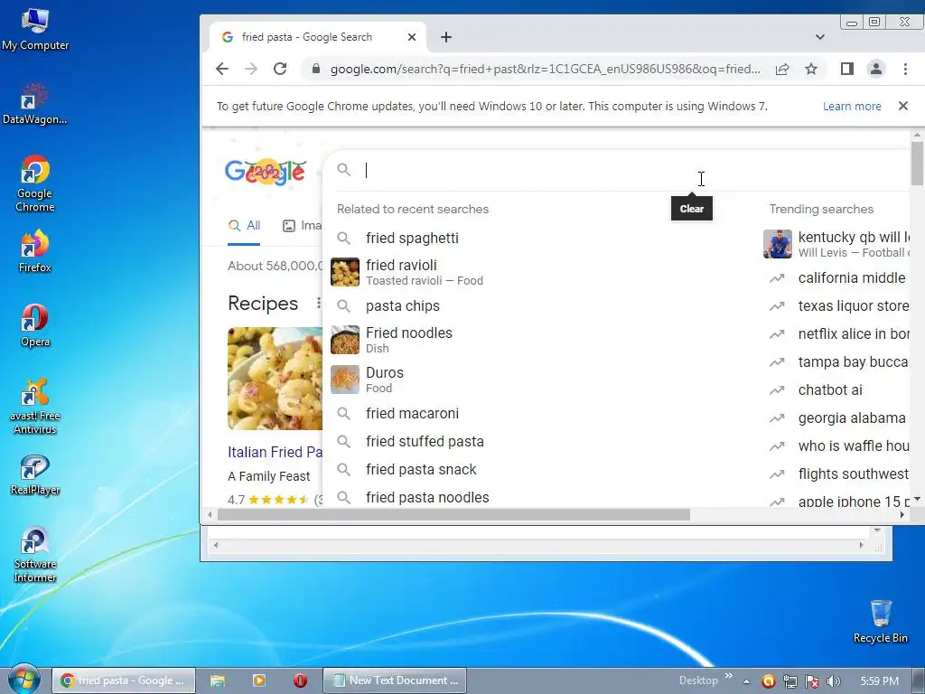Open the Chrome profile avatar

876,69
